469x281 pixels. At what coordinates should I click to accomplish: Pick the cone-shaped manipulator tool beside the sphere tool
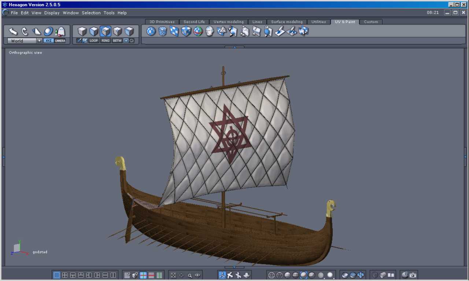click(x=37, y=31)
